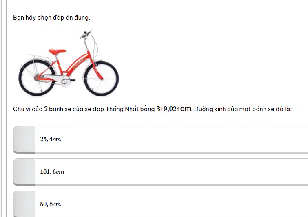
Task: Click the bicycle's rear wheel
Action: (x=37, y=78)
